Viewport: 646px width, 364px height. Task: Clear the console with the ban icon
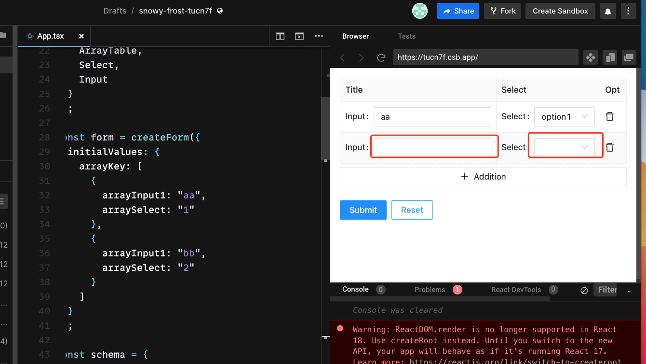[x=584, y=290]
